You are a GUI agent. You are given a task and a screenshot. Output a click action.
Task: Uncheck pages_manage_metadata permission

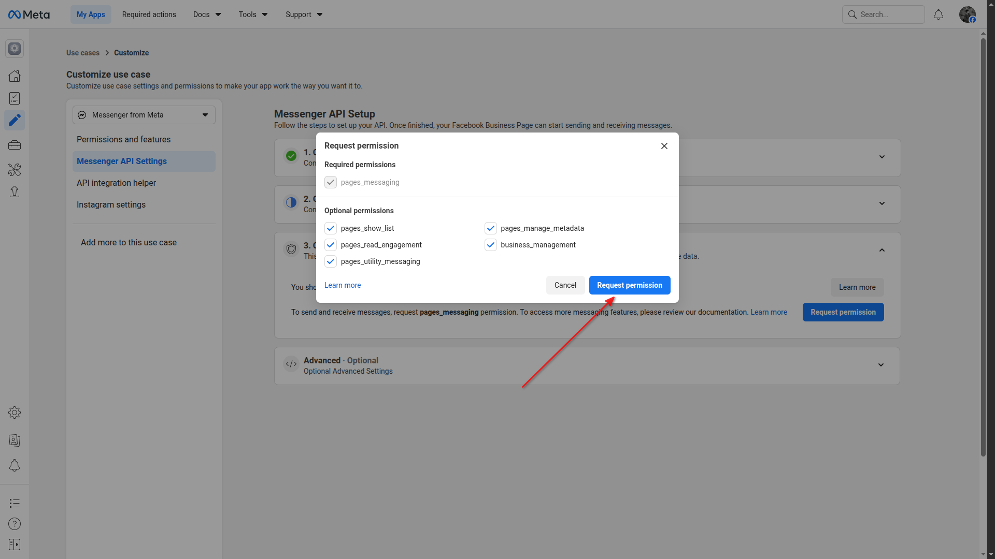[x=491, y=228]
